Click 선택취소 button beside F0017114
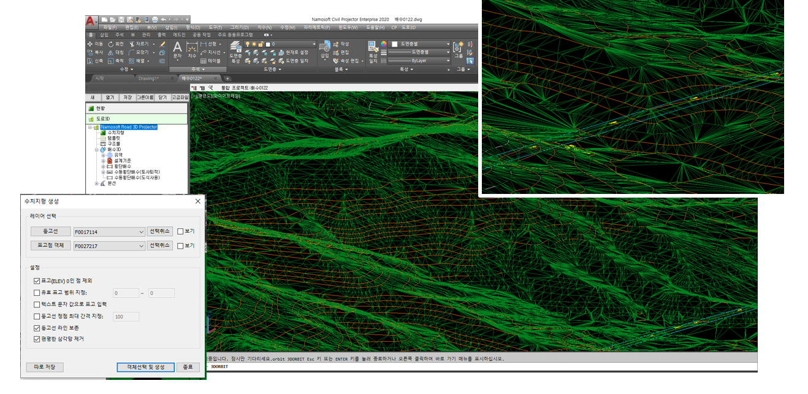The image size is (808, 394). point(160,231)
